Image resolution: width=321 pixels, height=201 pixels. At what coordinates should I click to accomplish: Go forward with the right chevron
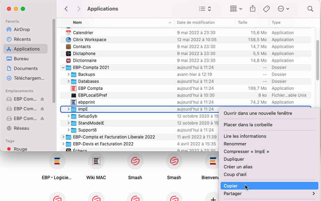[x=79, y=9]
